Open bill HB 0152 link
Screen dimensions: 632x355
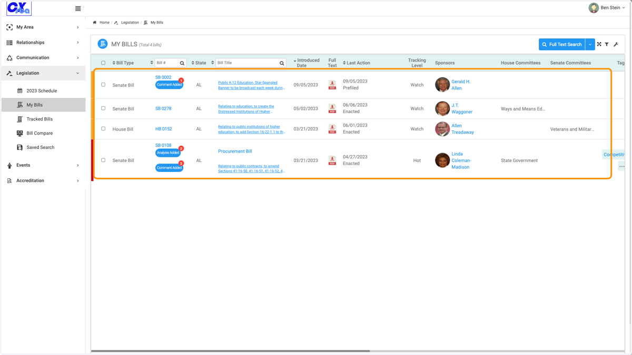tap(164, 129)
